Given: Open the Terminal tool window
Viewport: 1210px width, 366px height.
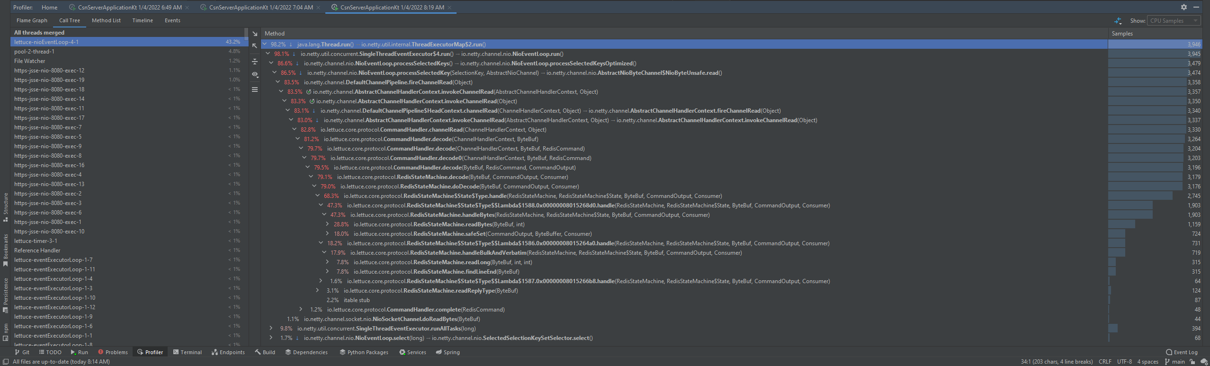Looking at the screenshot, I should pyautogui.click(x=187, y=352).
